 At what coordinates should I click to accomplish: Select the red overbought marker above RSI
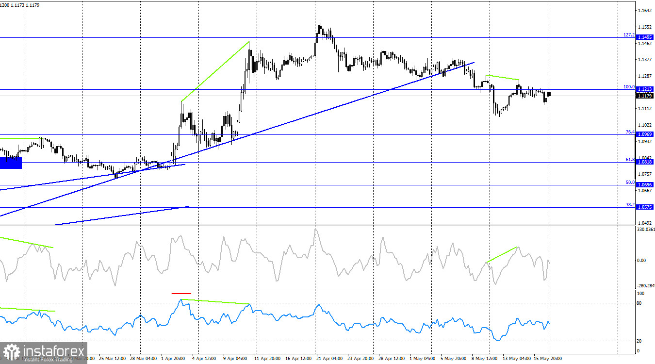click(x=181, y=293)
